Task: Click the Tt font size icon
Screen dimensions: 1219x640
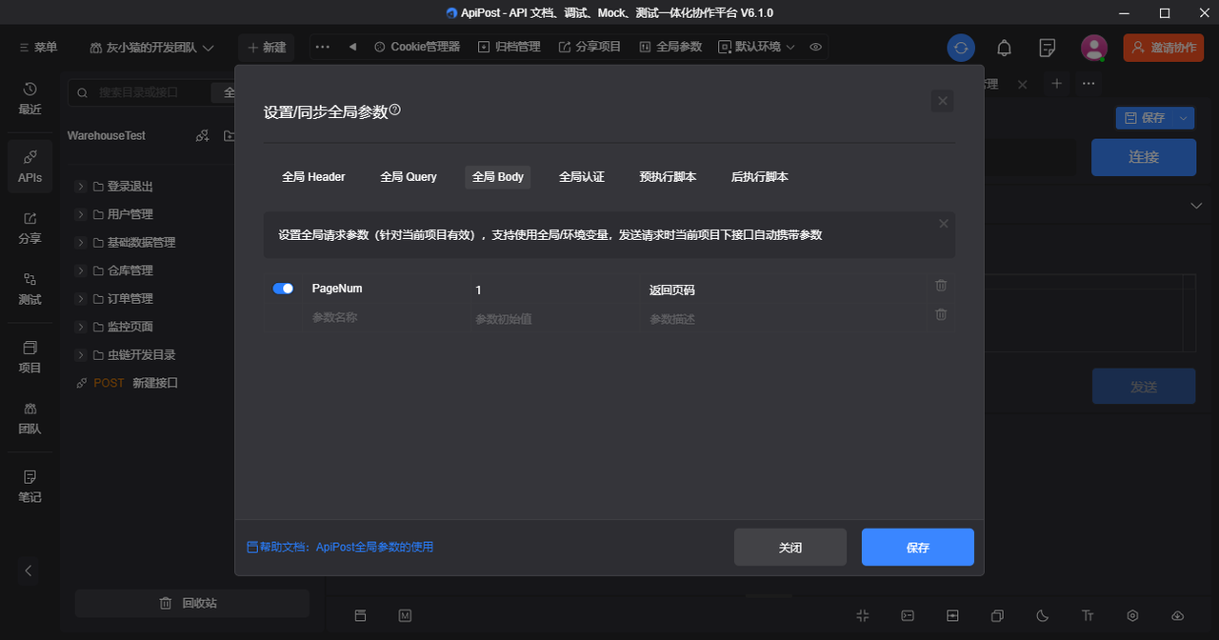Action: [x=1087, y=616]
